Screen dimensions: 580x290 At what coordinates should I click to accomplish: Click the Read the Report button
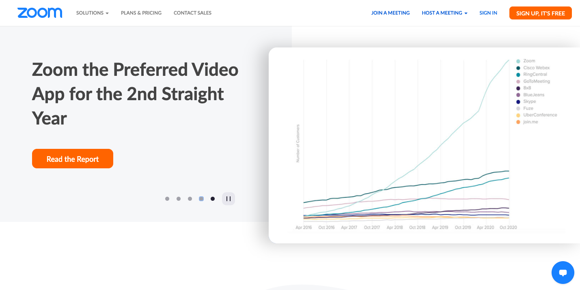(x=73, y=159)
